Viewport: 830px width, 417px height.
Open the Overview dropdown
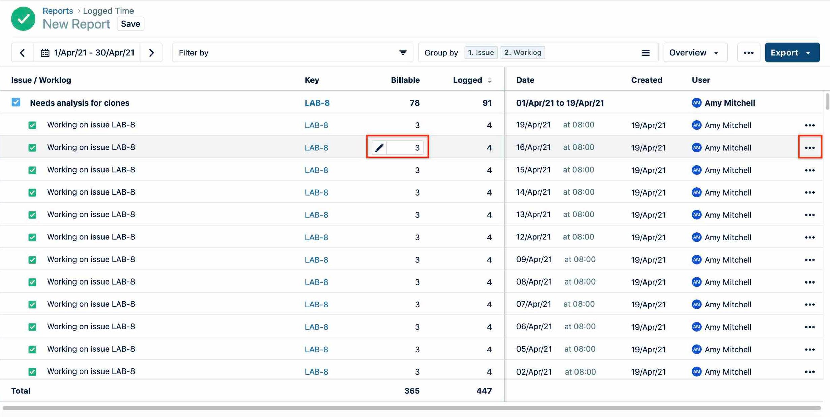coord(695,52)
